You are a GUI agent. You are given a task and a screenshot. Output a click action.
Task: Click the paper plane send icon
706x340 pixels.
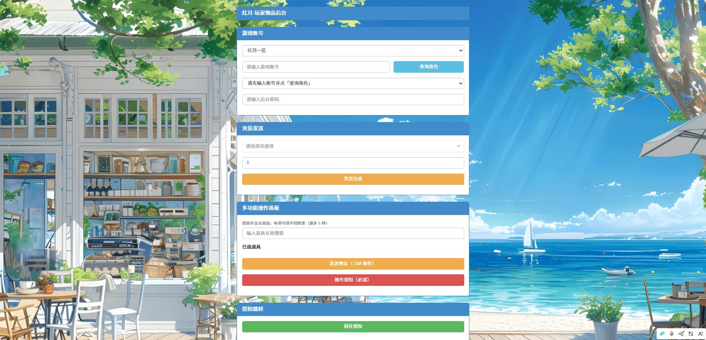pyautogui.click(x=681, y=334)
